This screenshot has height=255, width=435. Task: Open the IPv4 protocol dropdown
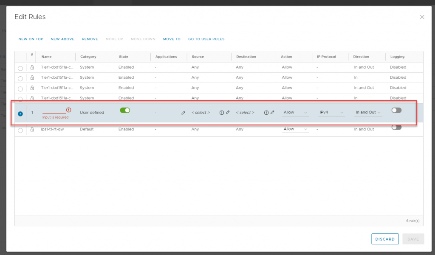pos(331,113)
